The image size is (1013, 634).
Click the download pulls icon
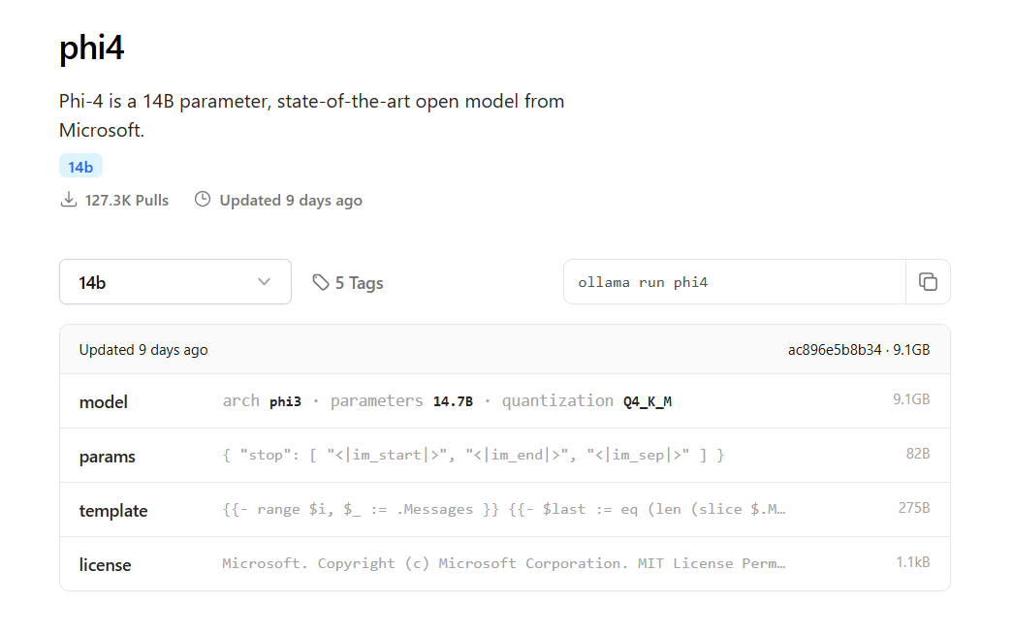pos(69,199)
